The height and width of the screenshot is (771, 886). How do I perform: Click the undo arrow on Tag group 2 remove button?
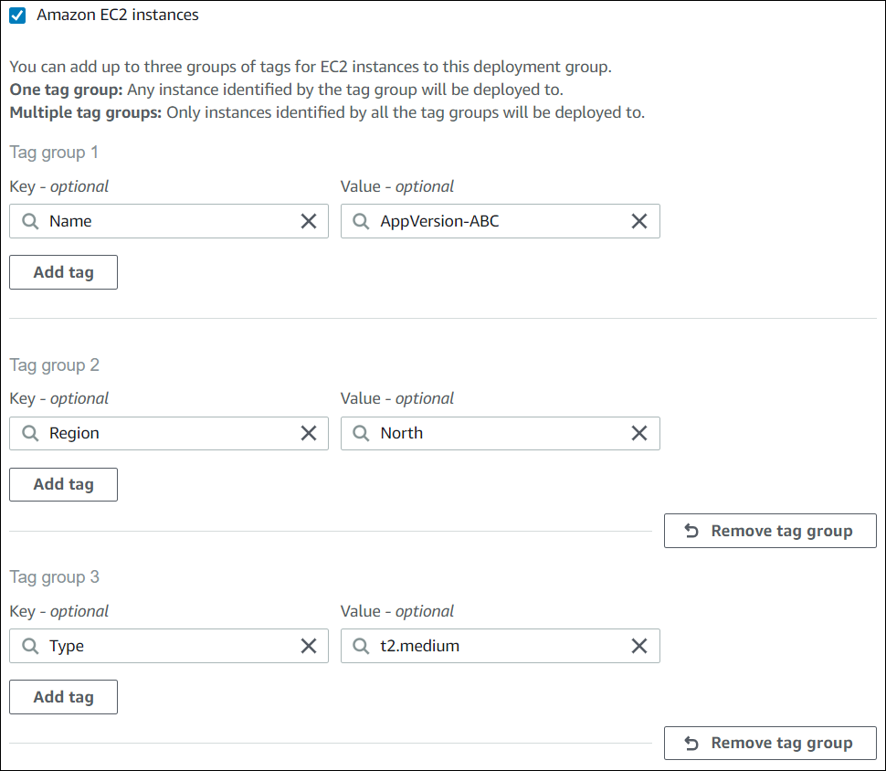pyautogui.click(x=691, y=531)
